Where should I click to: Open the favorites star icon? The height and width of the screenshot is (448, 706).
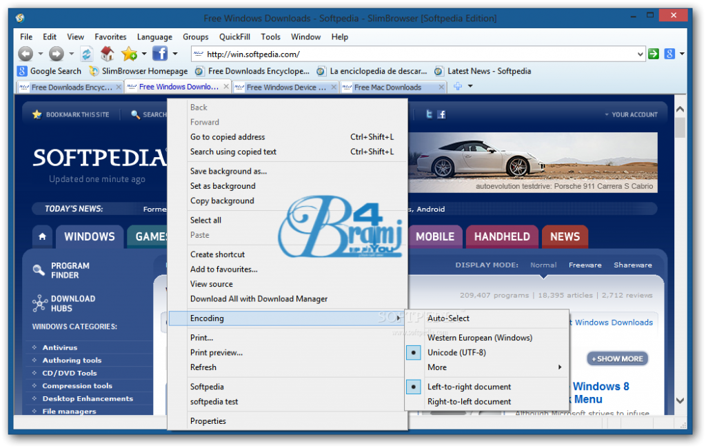tap(129, 53)
